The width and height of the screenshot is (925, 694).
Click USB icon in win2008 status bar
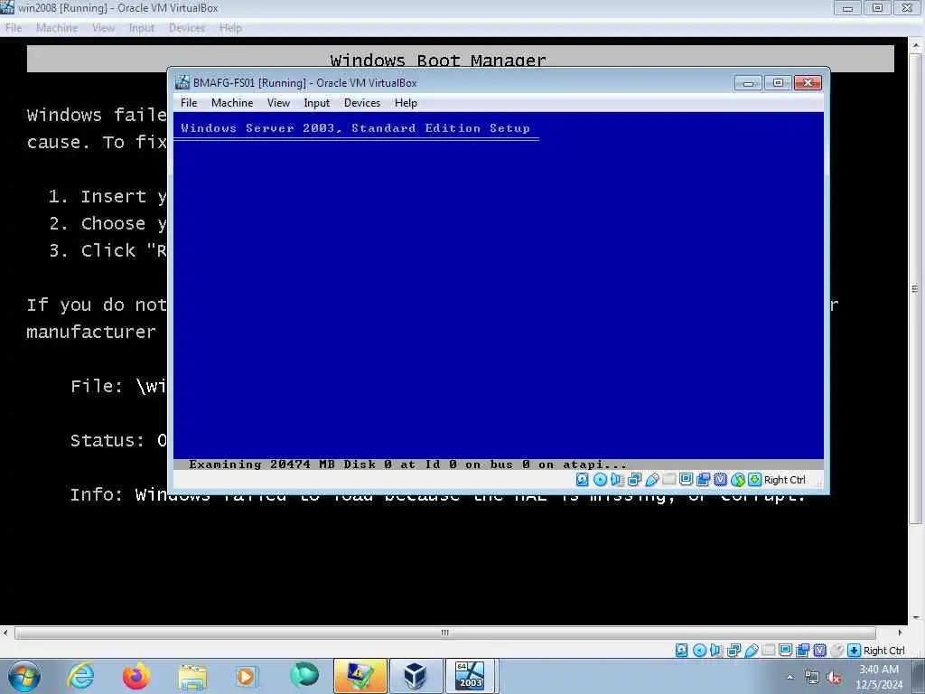(x=751, y=651)
